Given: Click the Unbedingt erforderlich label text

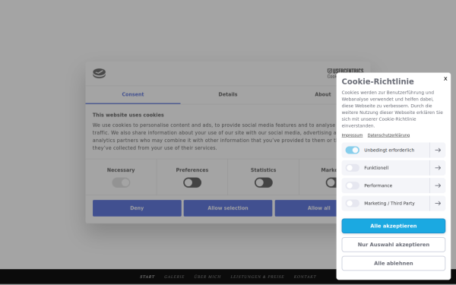Looking at the screenshot, I should (389, 150).
